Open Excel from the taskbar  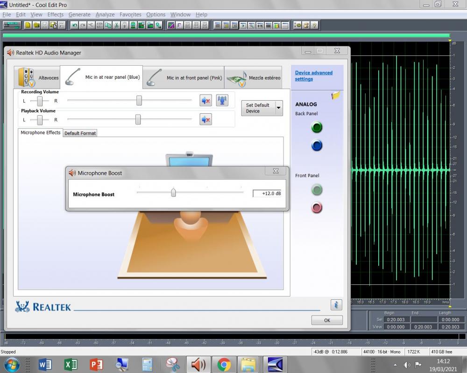(x=71, y=365)
